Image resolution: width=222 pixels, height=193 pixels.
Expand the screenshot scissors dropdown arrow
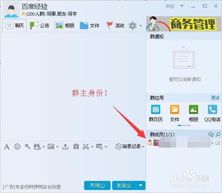coord(92,147)
